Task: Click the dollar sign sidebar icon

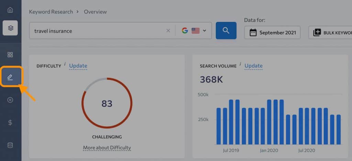Action: [10, 122]
